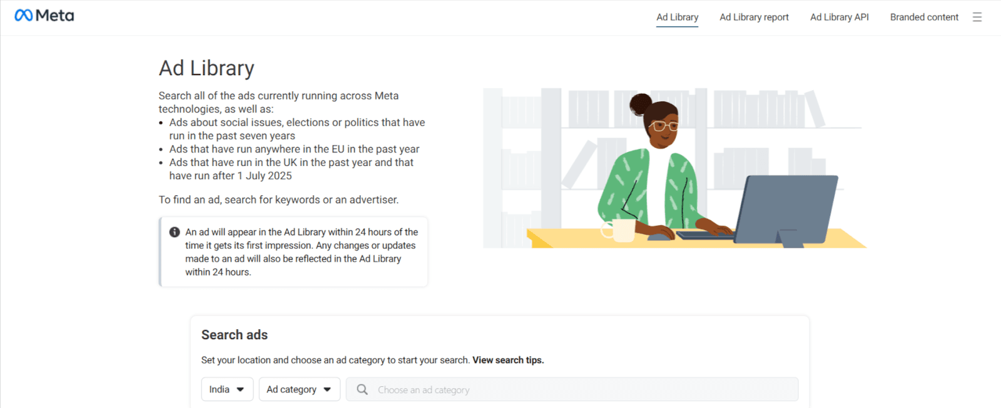1001x408 pixels.
Task: Click the View search tips link
Action: [508, 360]
